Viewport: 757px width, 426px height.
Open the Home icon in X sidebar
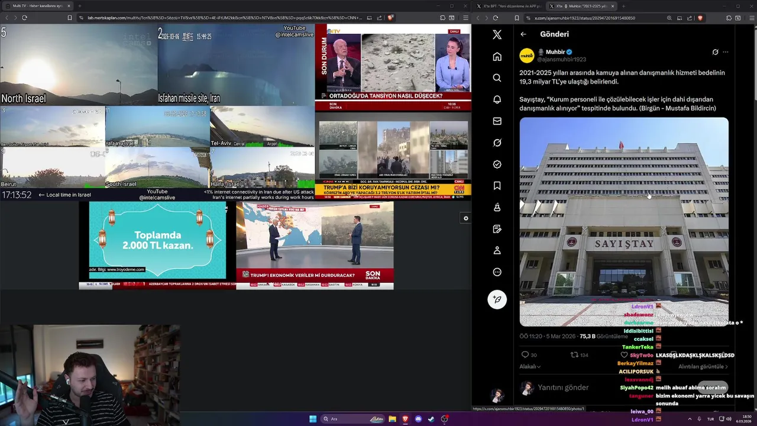(497, 56)
